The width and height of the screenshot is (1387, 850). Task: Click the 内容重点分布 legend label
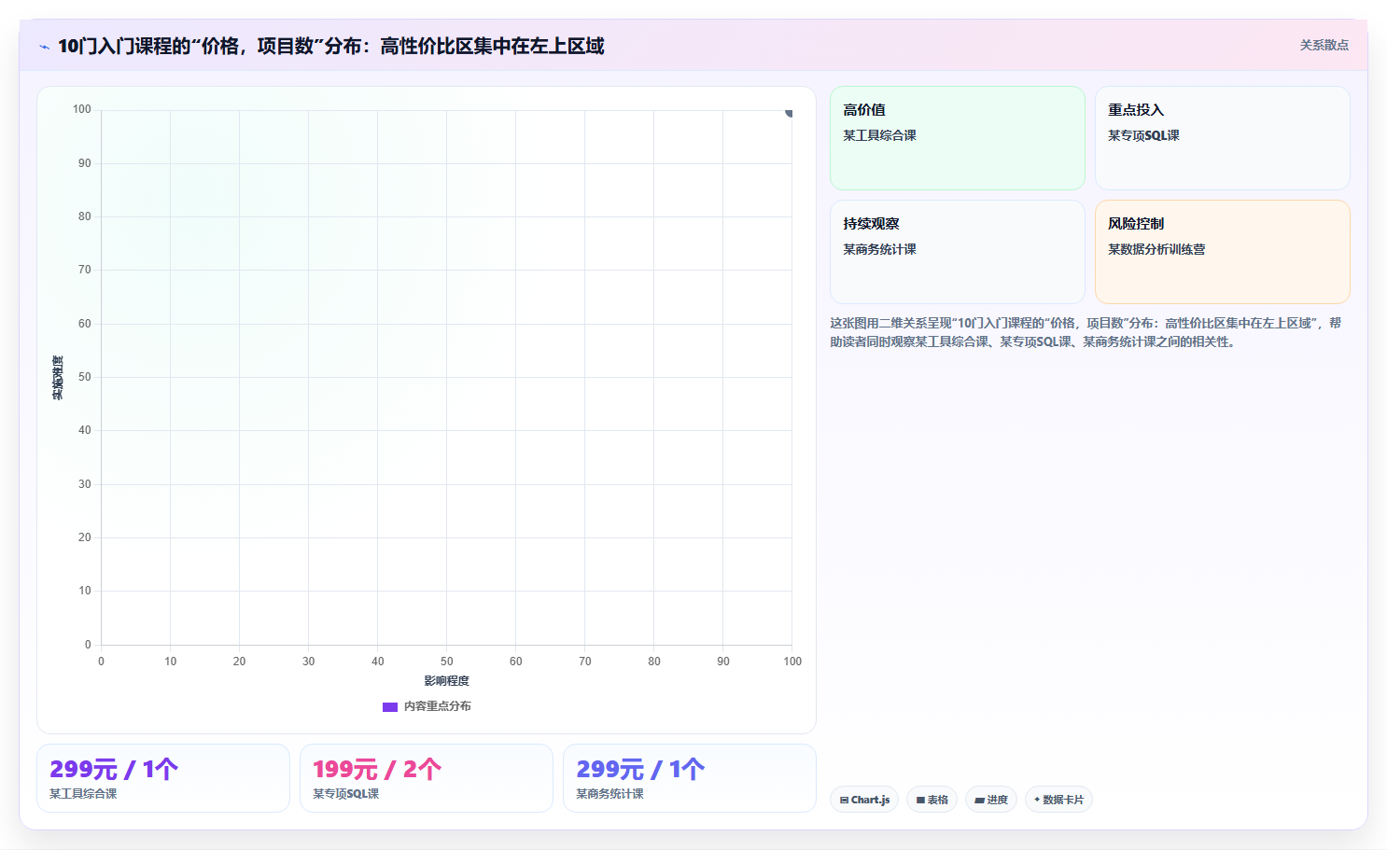[x=437, y=706]
